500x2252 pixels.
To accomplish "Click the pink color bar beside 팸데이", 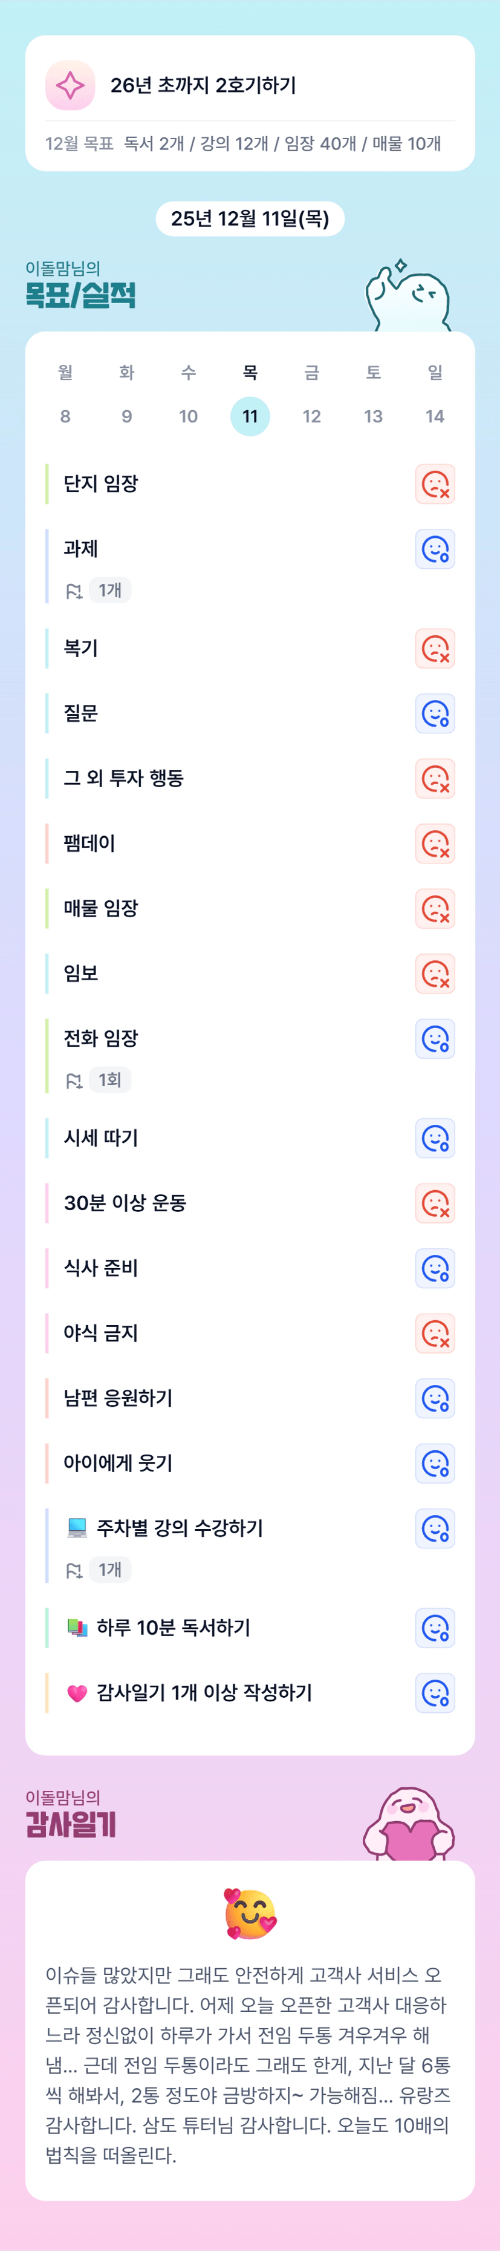I will (x=47, y=843).
